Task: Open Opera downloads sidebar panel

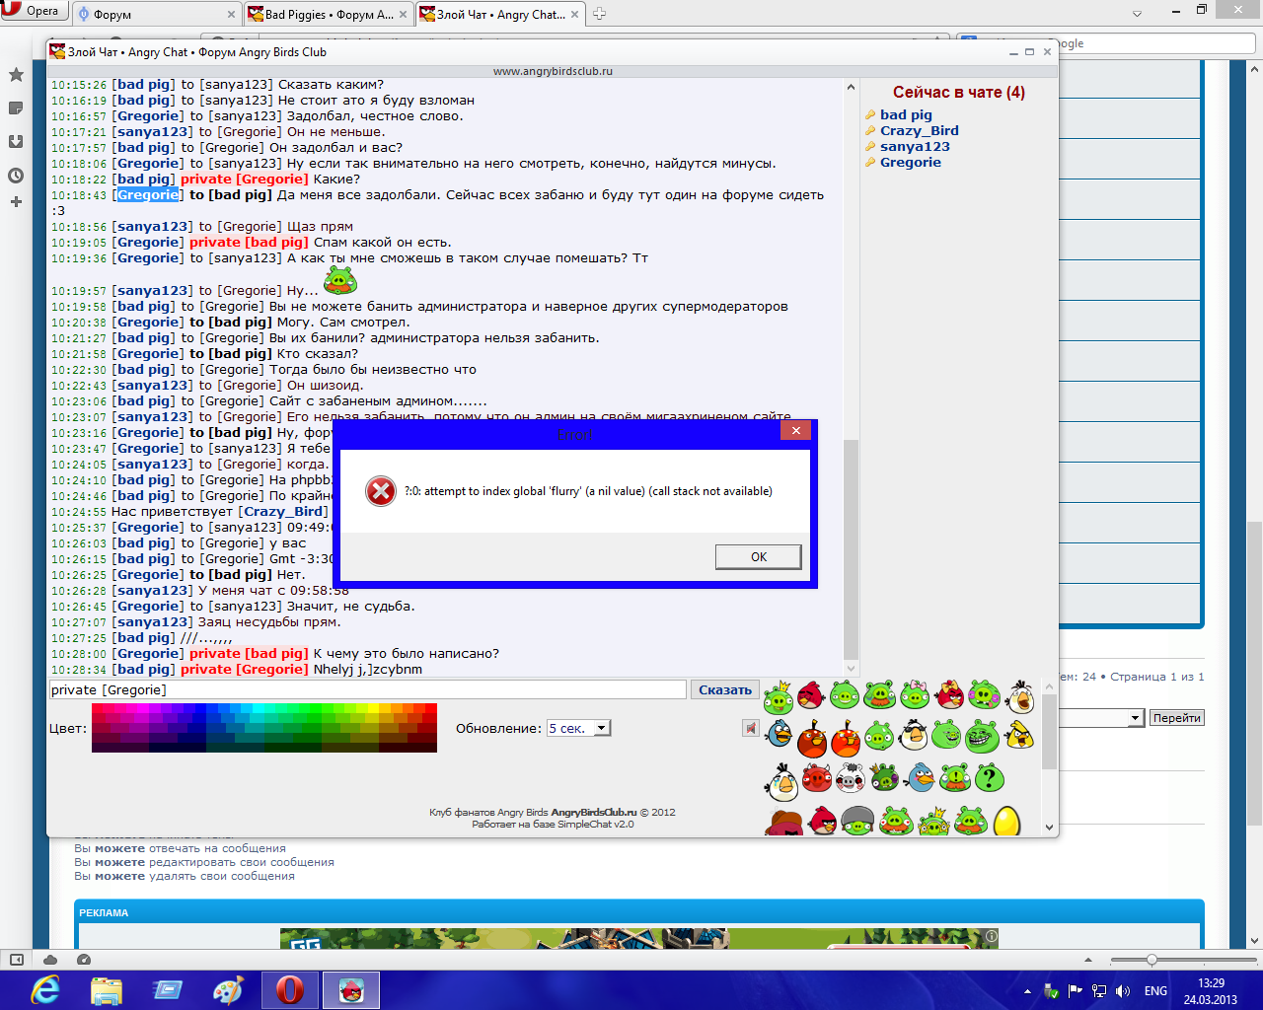Action: point(16,141)
